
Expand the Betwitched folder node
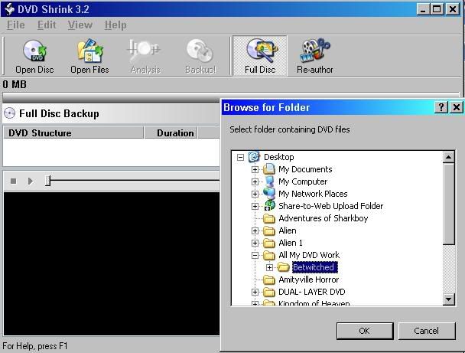(269, 267)
